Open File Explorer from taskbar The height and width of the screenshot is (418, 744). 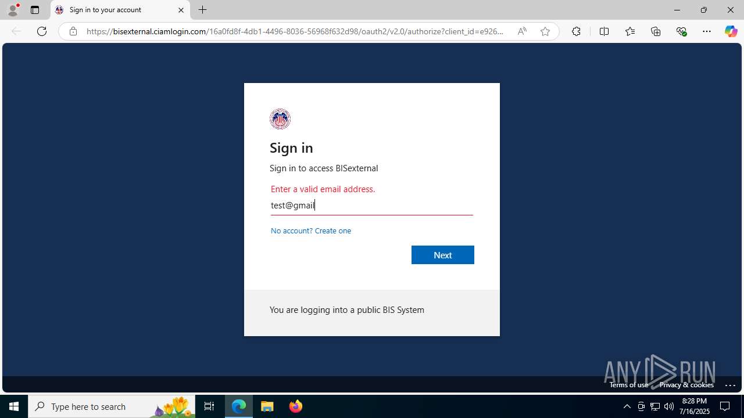(267, 406)
